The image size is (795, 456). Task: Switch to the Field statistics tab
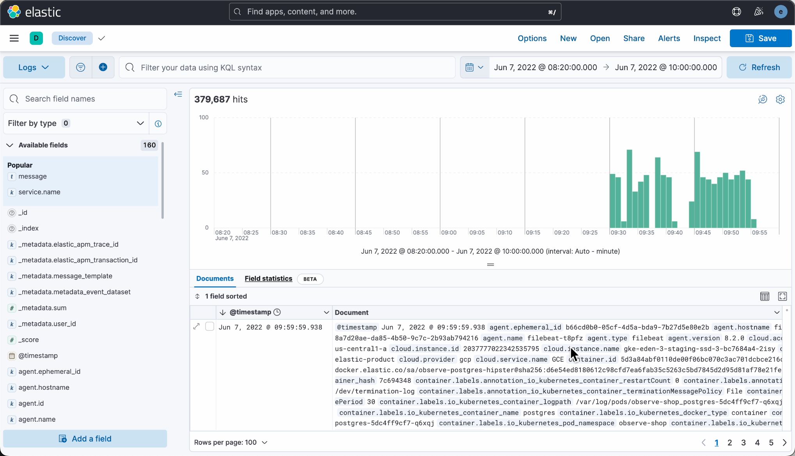(268, 279)
